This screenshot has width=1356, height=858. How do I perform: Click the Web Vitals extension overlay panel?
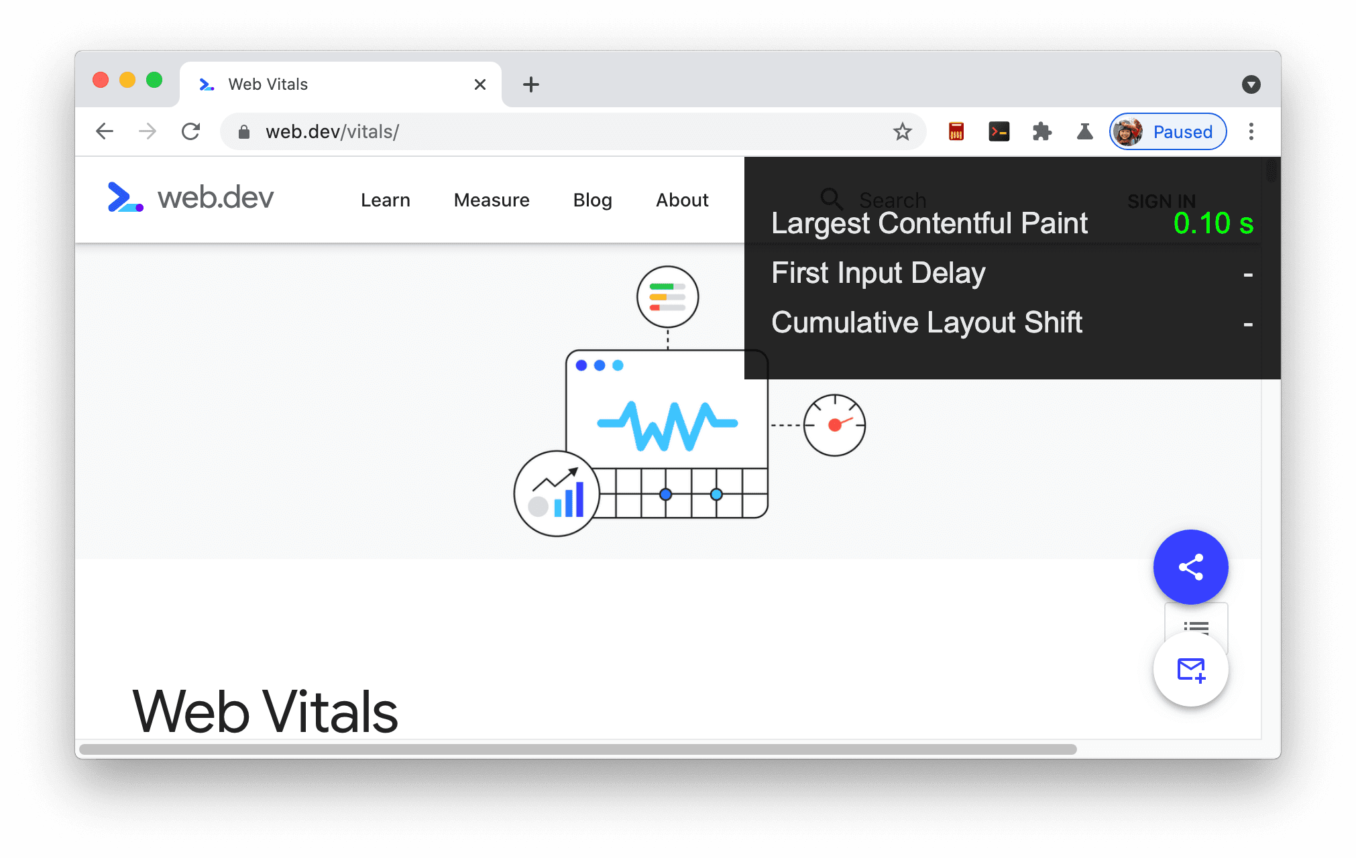pos(1008,271)
